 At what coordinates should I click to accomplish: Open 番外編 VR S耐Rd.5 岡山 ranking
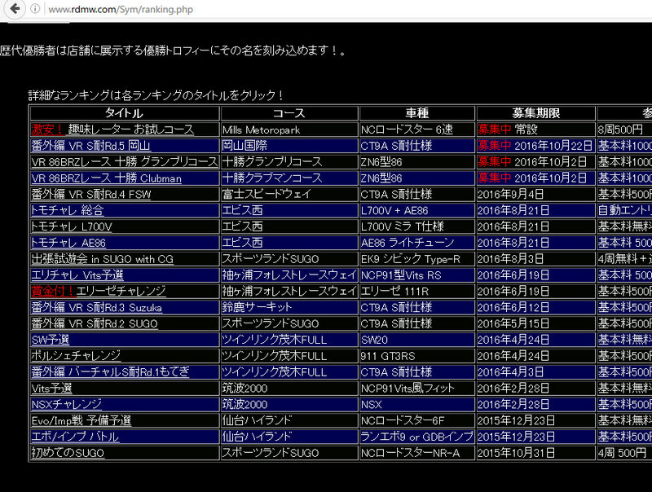(x=90, y=145)
